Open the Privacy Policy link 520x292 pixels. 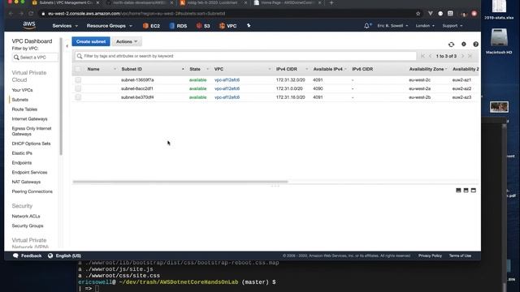tap(430, 255)
